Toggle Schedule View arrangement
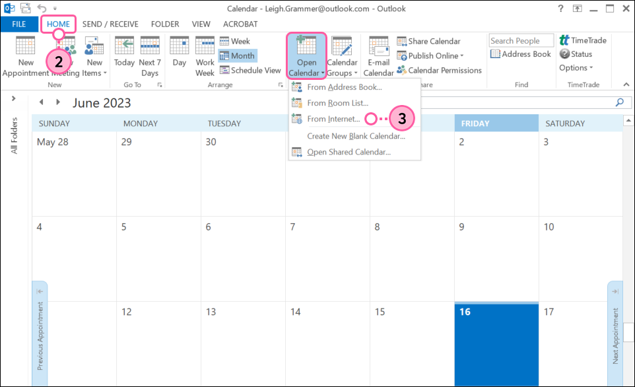The width and height of the screenshot is (635, 387). pos(250,70)
